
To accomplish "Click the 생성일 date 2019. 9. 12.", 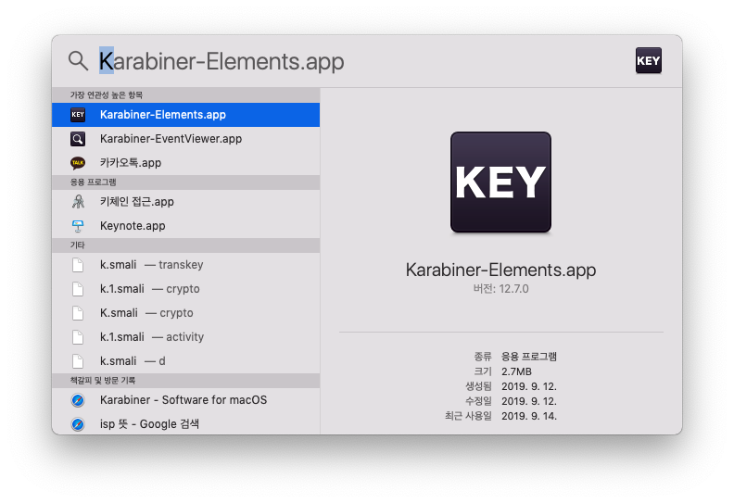I will pyautogui.click(x=529, y=386).
